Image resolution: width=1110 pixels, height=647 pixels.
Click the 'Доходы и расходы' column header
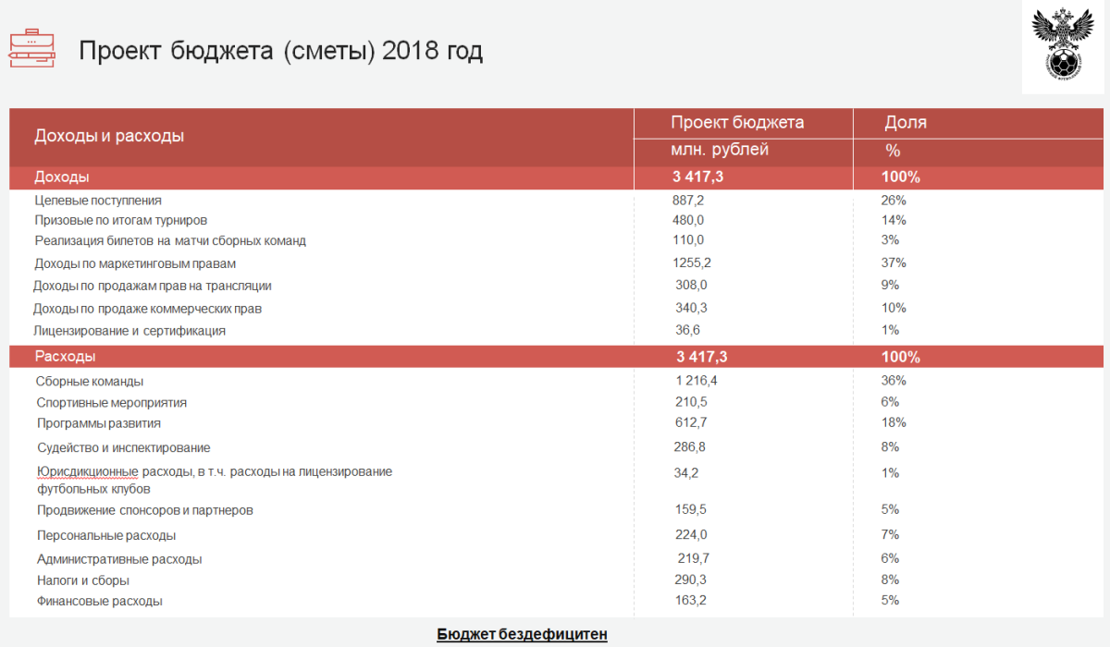pos(109,136)
